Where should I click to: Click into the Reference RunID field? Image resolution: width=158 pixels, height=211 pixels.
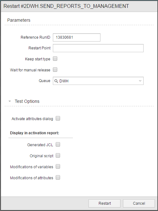click(x=77, y=37)
